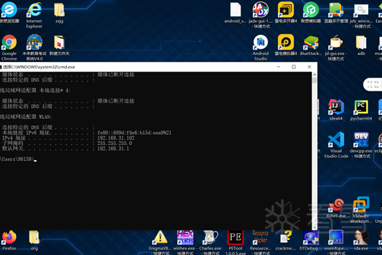This screenshot has height=255, width=382.
Task: Open Xshell.exe shortcut
Action: (336, 208)
